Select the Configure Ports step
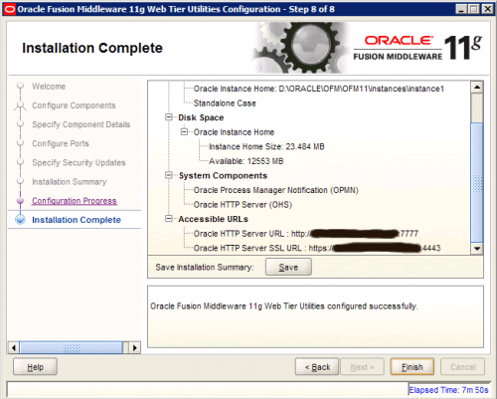Screen dimensions: 497x399 pos(61,143)
